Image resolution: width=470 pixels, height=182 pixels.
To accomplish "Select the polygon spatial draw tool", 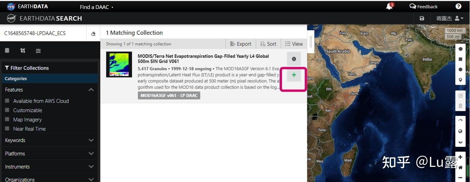I will tap(460, 49).
